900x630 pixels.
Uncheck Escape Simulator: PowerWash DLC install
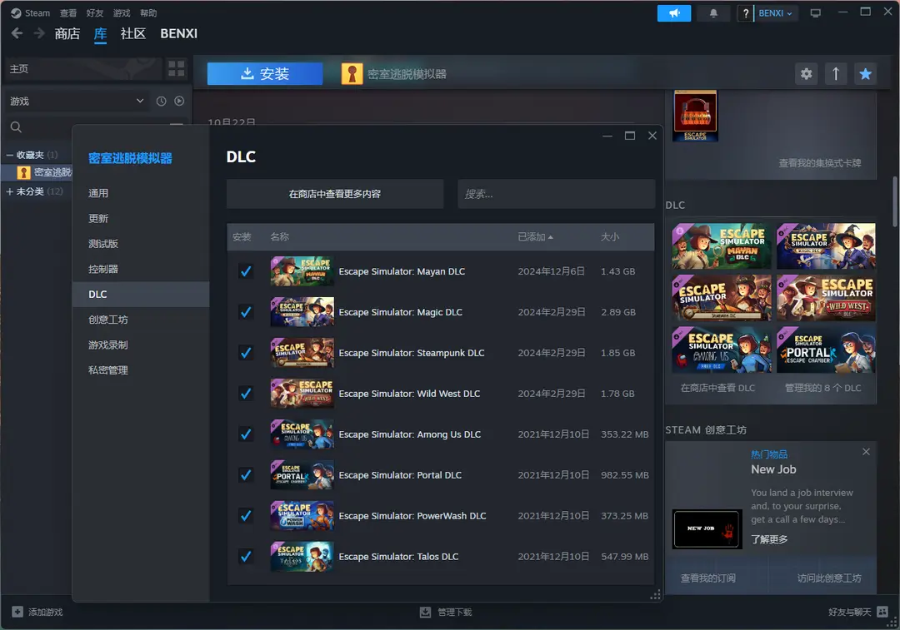click(x=246, y=515)
